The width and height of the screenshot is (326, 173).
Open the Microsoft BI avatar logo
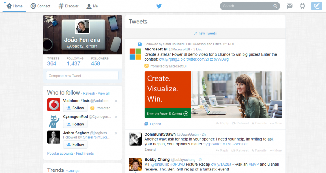pos(135,54)
